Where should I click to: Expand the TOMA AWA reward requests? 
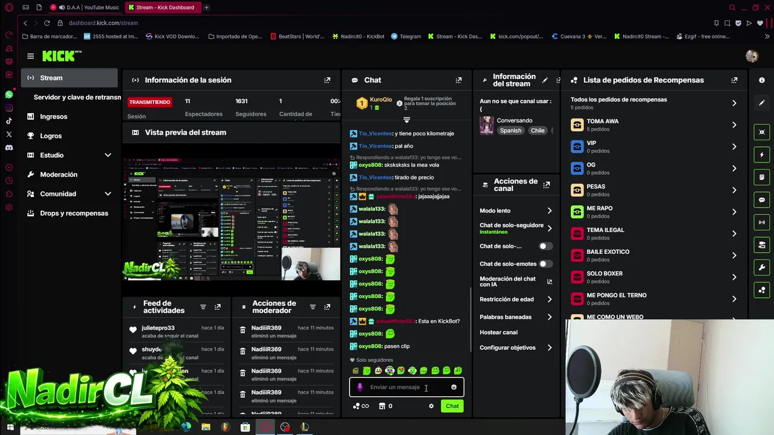click(734, 124)
